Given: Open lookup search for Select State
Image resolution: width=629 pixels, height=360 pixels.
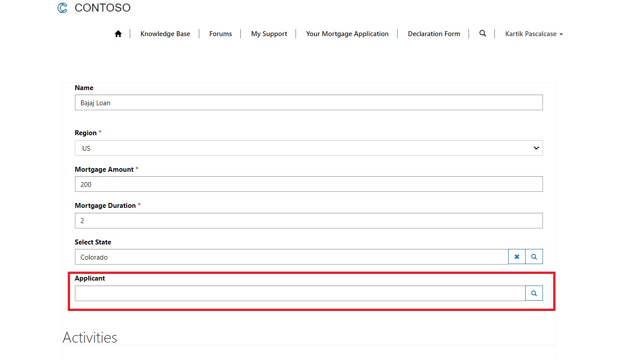Looking at the screenshot, I should click(534, 257).
